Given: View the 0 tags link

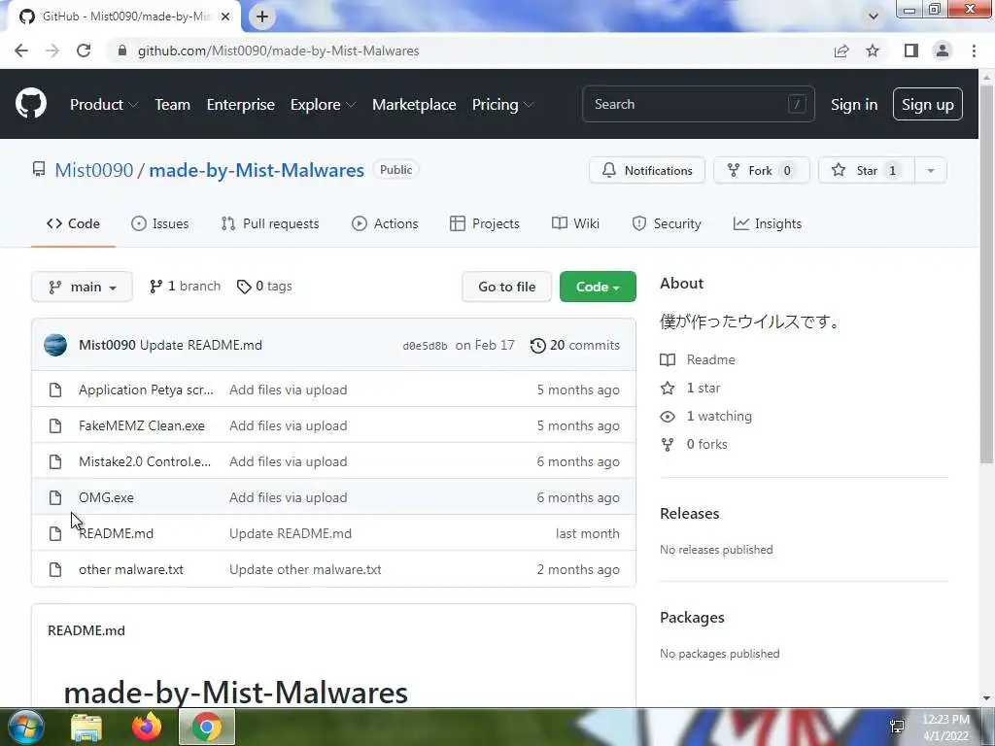Looking at the screenshot, I should (x=264, y=287).
